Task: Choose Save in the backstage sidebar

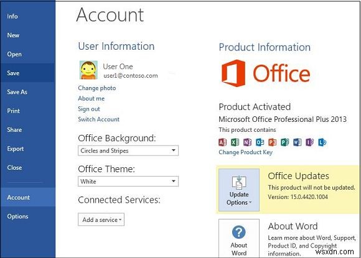Action: (27, 73)
